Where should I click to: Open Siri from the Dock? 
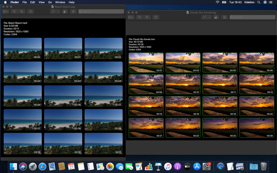coord(23,166)
